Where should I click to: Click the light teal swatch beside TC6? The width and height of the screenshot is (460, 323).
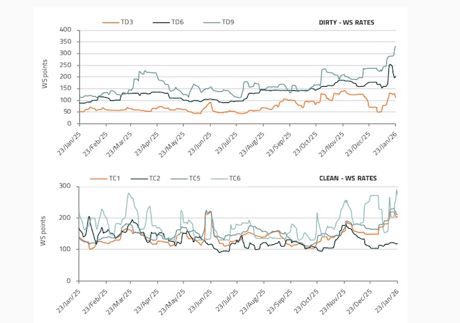point(218,178)
